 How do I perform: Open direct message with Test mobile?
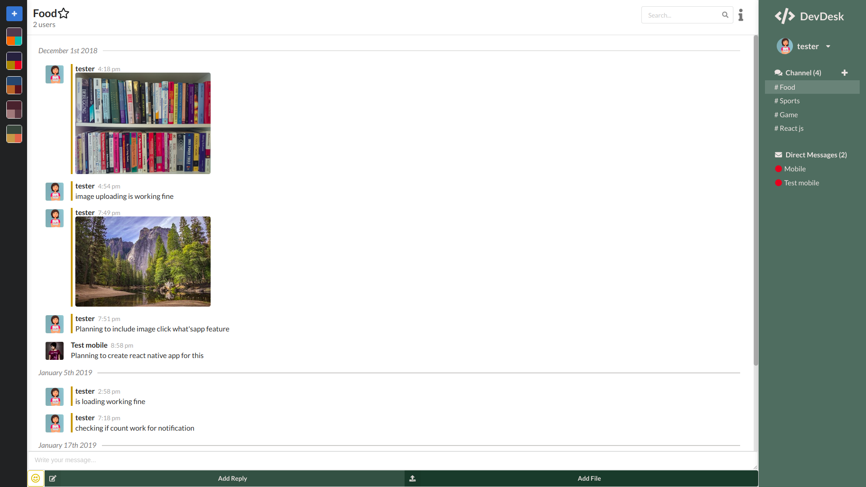tap(801, 183)
